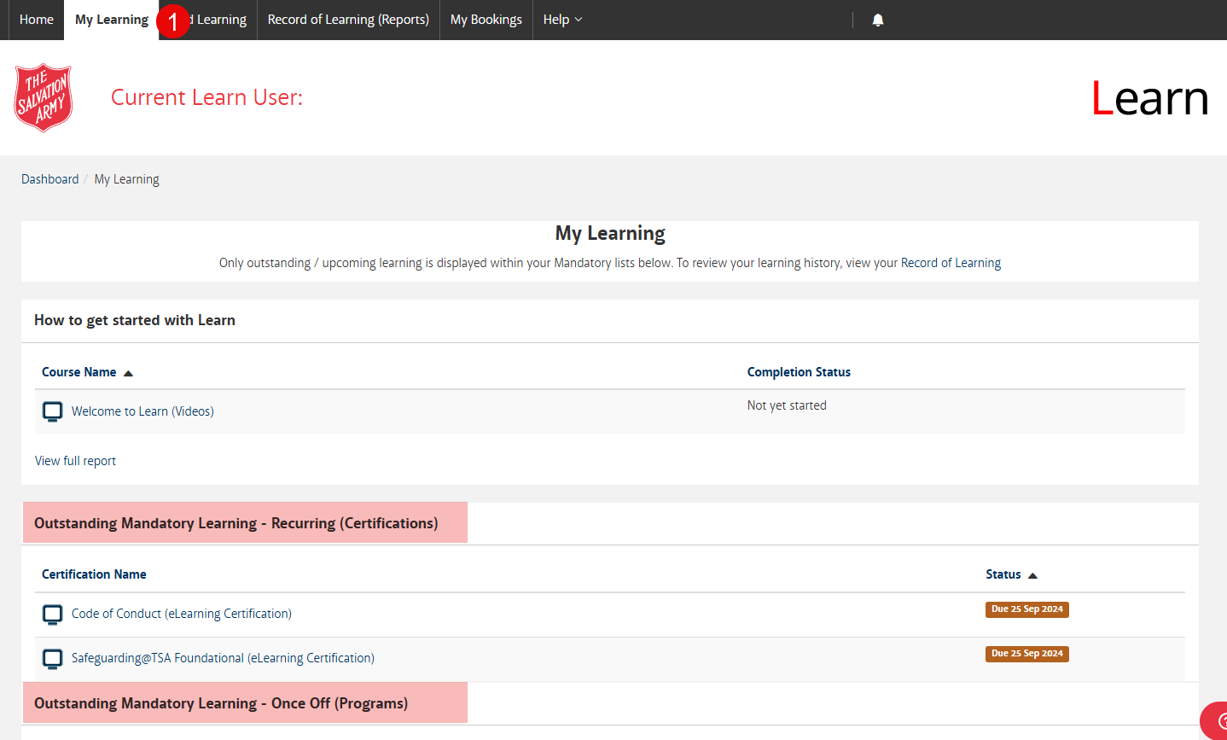
Task: Go to Record of Learning (Reports)
Action: [x=347, y=19]
